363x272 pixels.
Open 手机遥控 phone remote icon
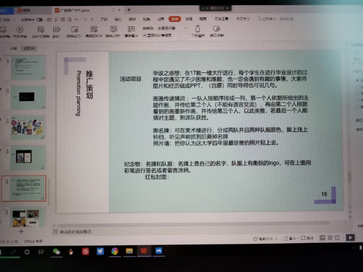(x=198, y=29)
